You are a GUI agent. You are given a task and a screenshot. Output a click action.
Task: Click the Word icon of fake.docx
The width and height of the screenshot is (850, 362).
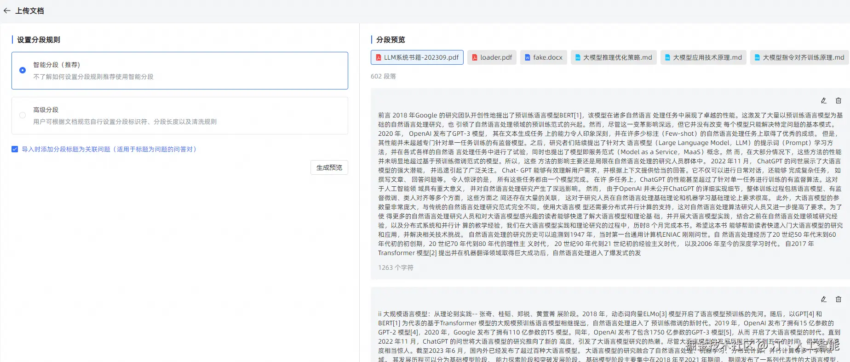tap(528, 57)
